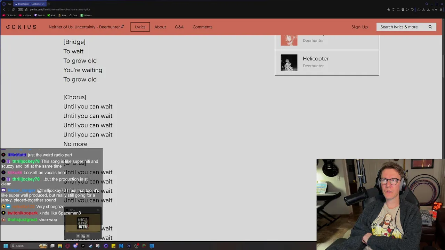View site security lock info
The height and width of the screenshot is (250, 445).
click(26, 10)
